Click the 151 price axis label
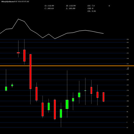Image resolution: width=134 pixels, height=134 pixels. tap(128, 53)
